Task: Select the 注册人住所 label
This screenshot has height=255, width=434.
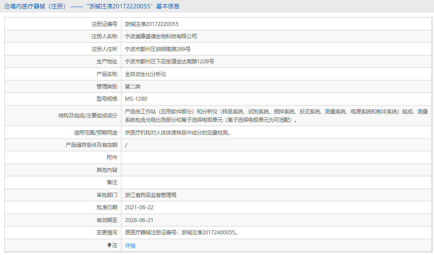Action: pos(104,49)
